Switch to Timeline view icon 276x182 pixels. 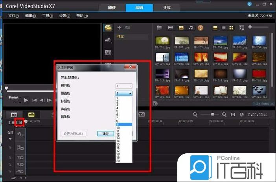coord(31,114)
